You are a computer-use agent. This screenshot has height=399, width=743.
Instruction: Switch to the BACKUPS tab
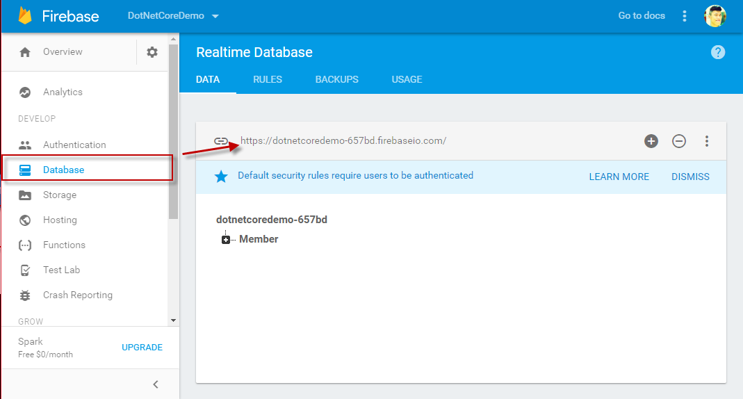click(336, 79)
